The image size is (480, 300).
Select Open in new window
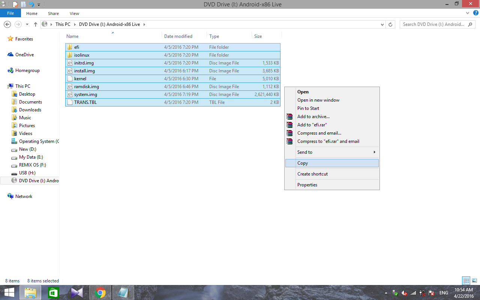(332, 100)
